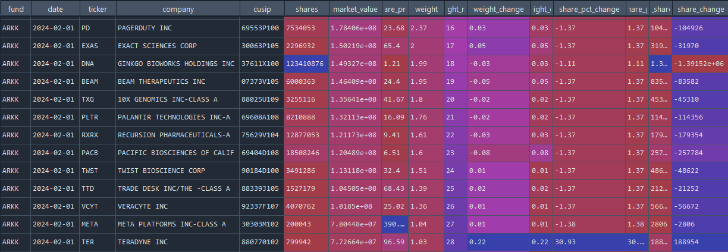Click shares value 799942
The image size is (728, 252).
(x=306, y=242)
